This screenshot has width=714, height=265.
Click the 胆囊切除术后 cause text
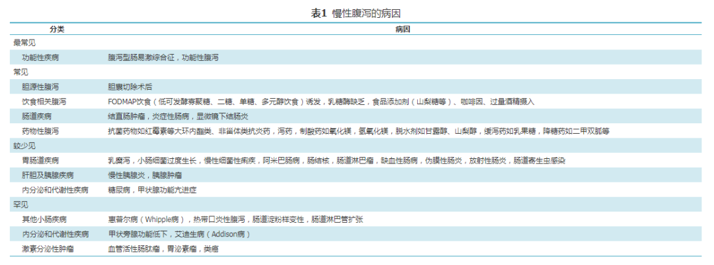130,87
